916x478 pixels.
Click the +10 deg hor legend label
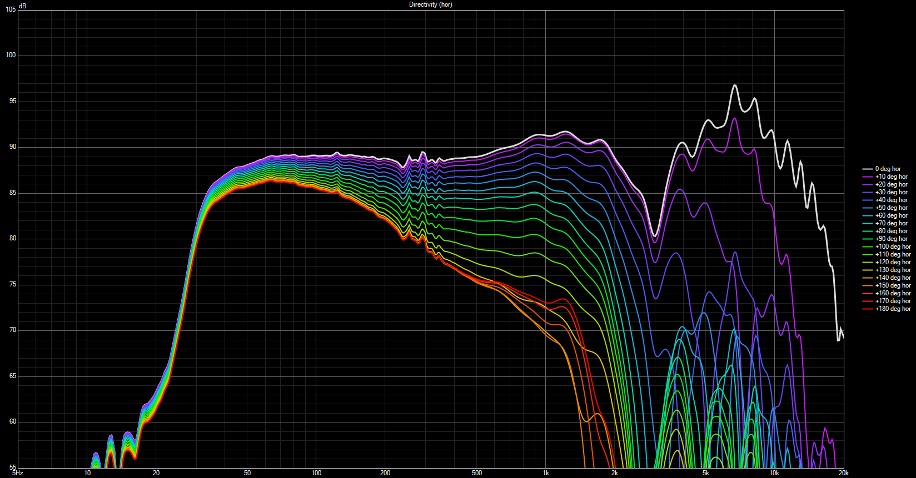point(891,177)
